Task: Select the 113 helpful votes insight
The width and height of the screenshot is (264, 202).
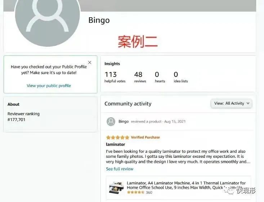Action: pyautogui.click(x=115, y=77)
